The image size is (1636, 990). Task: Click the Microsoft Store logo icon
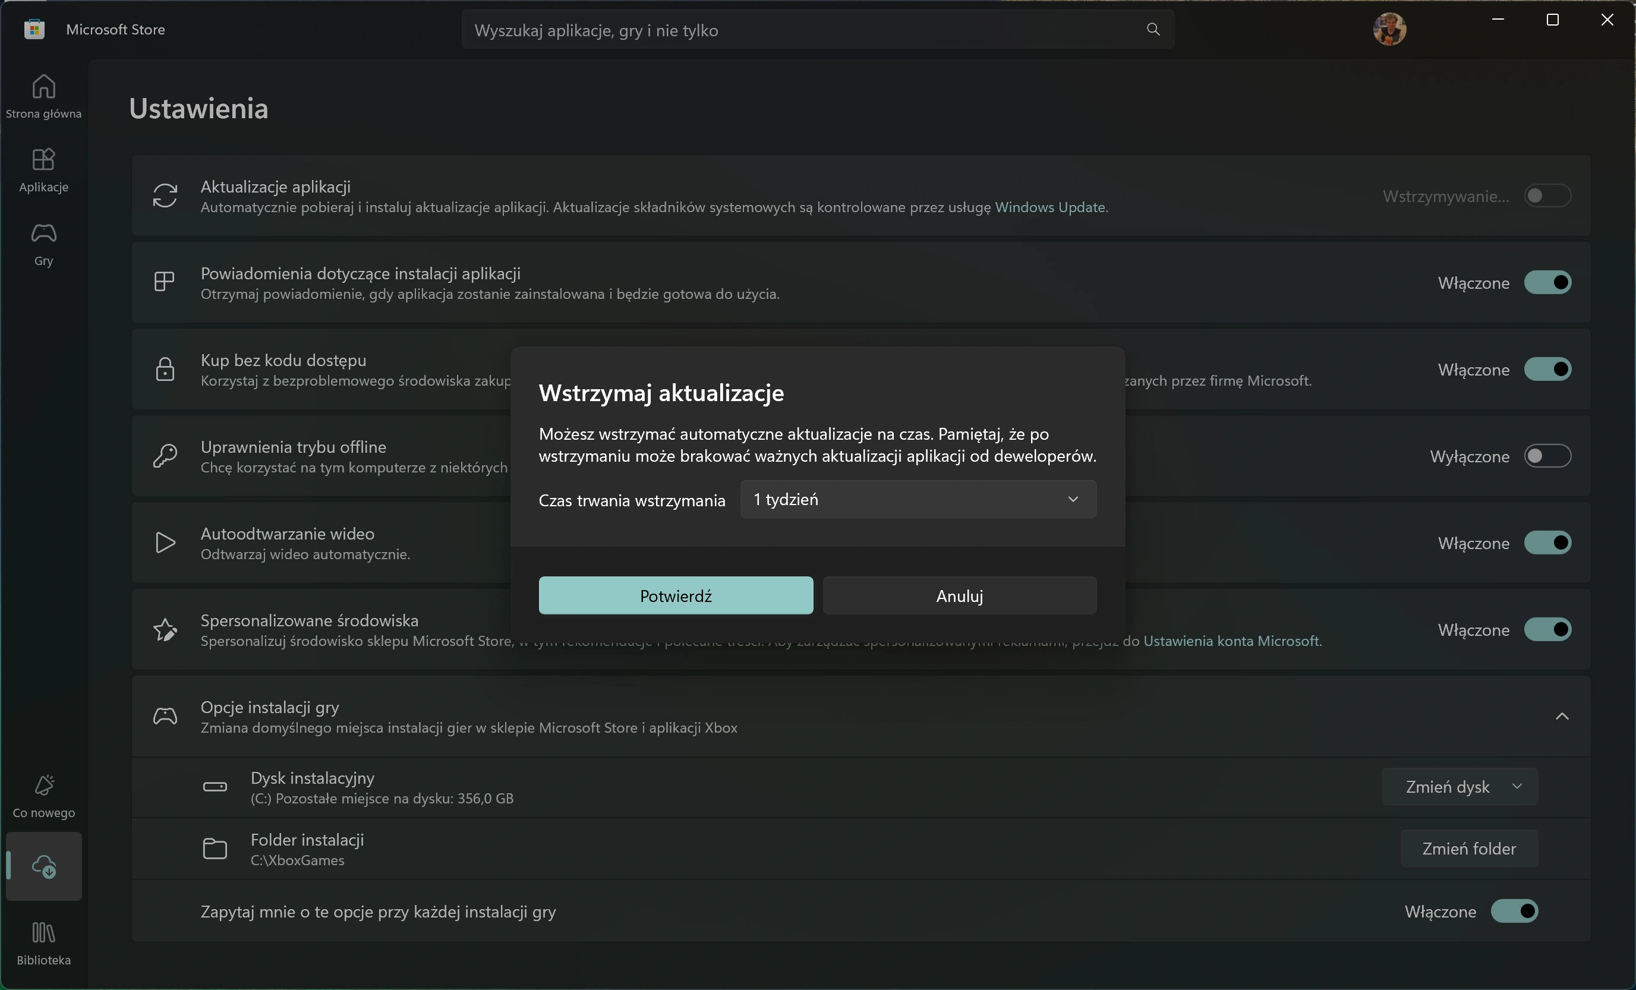pos(34,29)
